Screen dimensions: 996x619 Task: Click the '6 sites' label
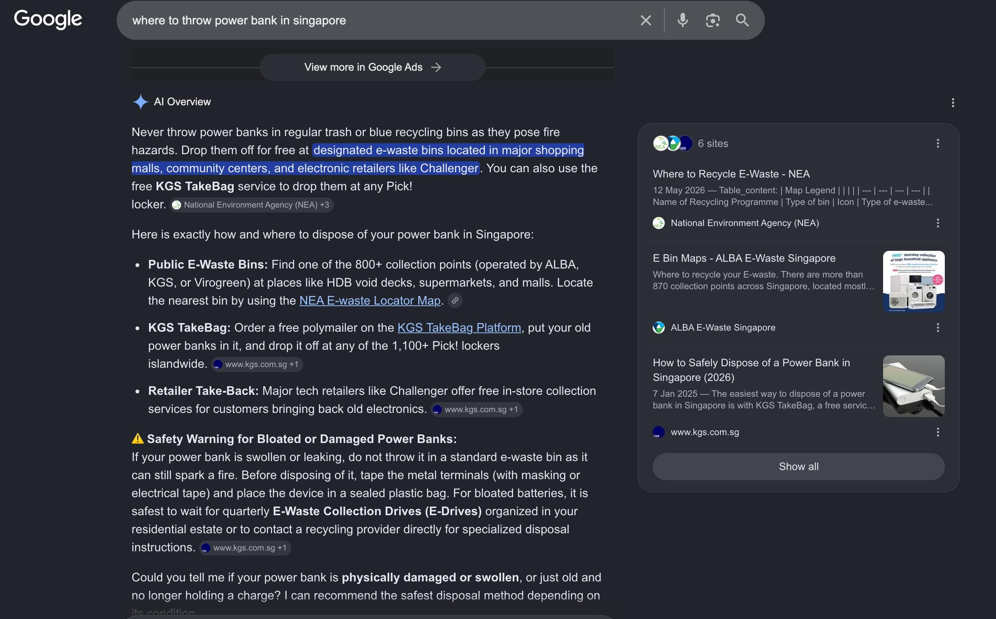point(713,143)
